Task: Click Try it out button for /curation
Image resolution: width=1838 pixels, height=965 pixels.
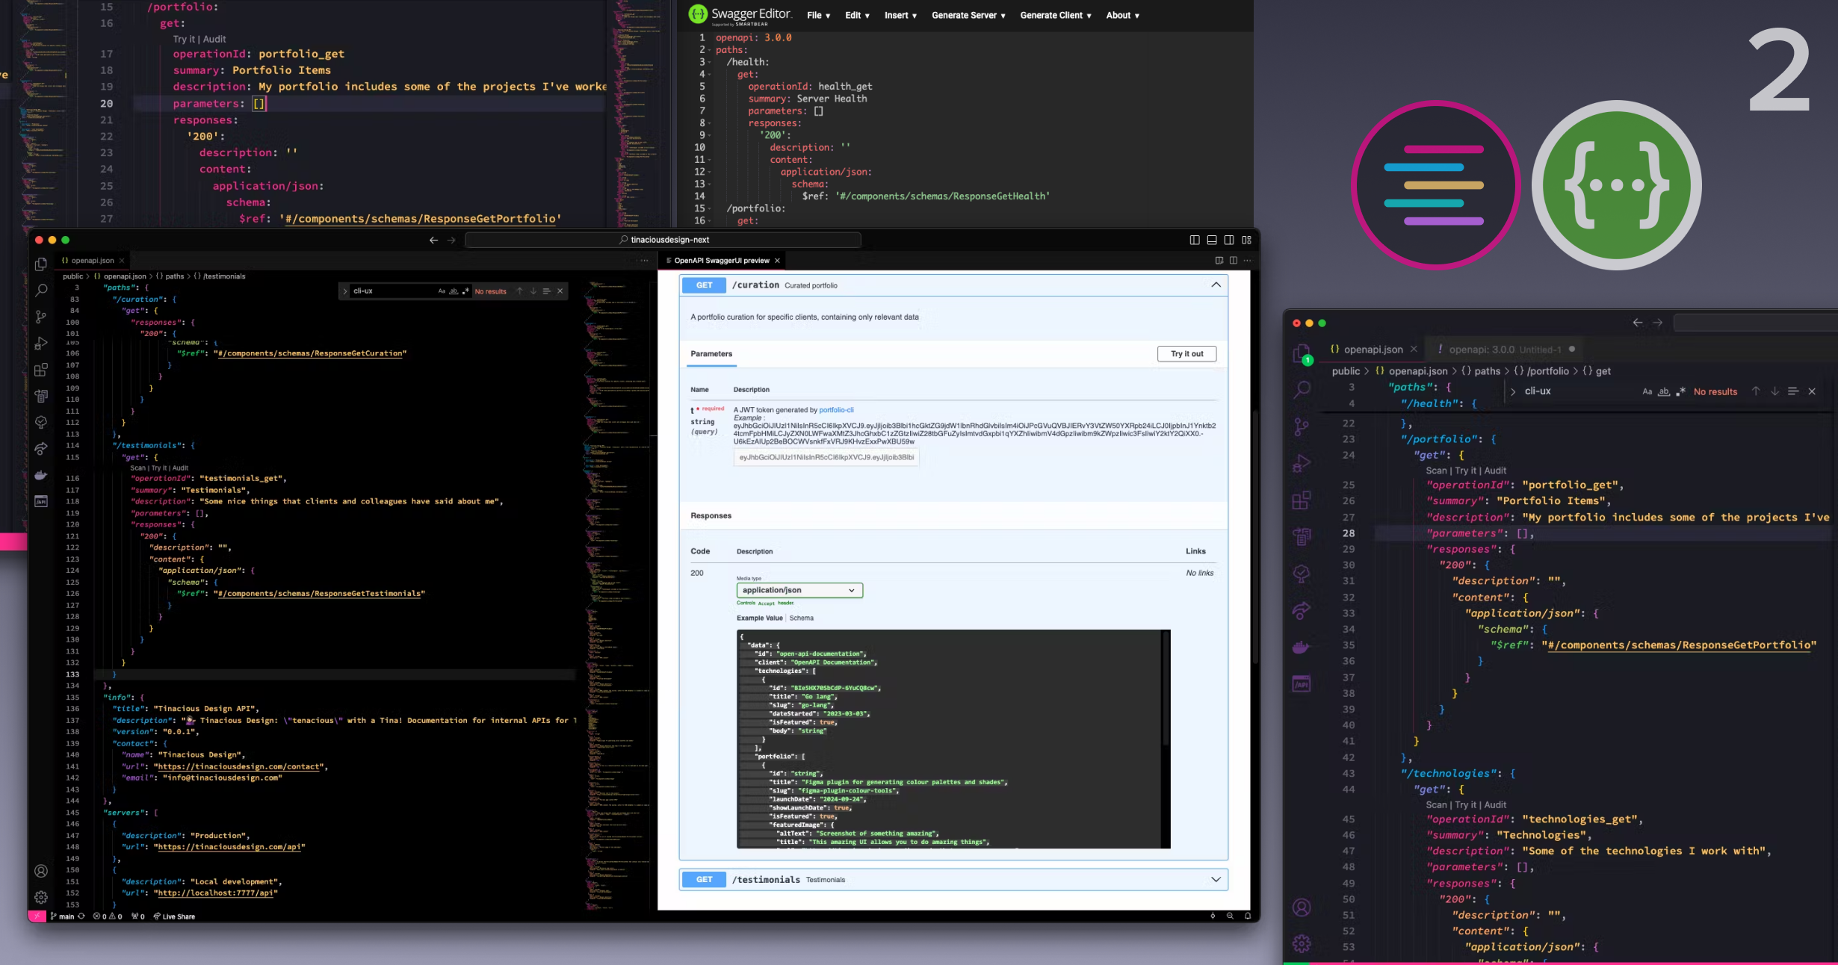Action: coord(1186,354)
